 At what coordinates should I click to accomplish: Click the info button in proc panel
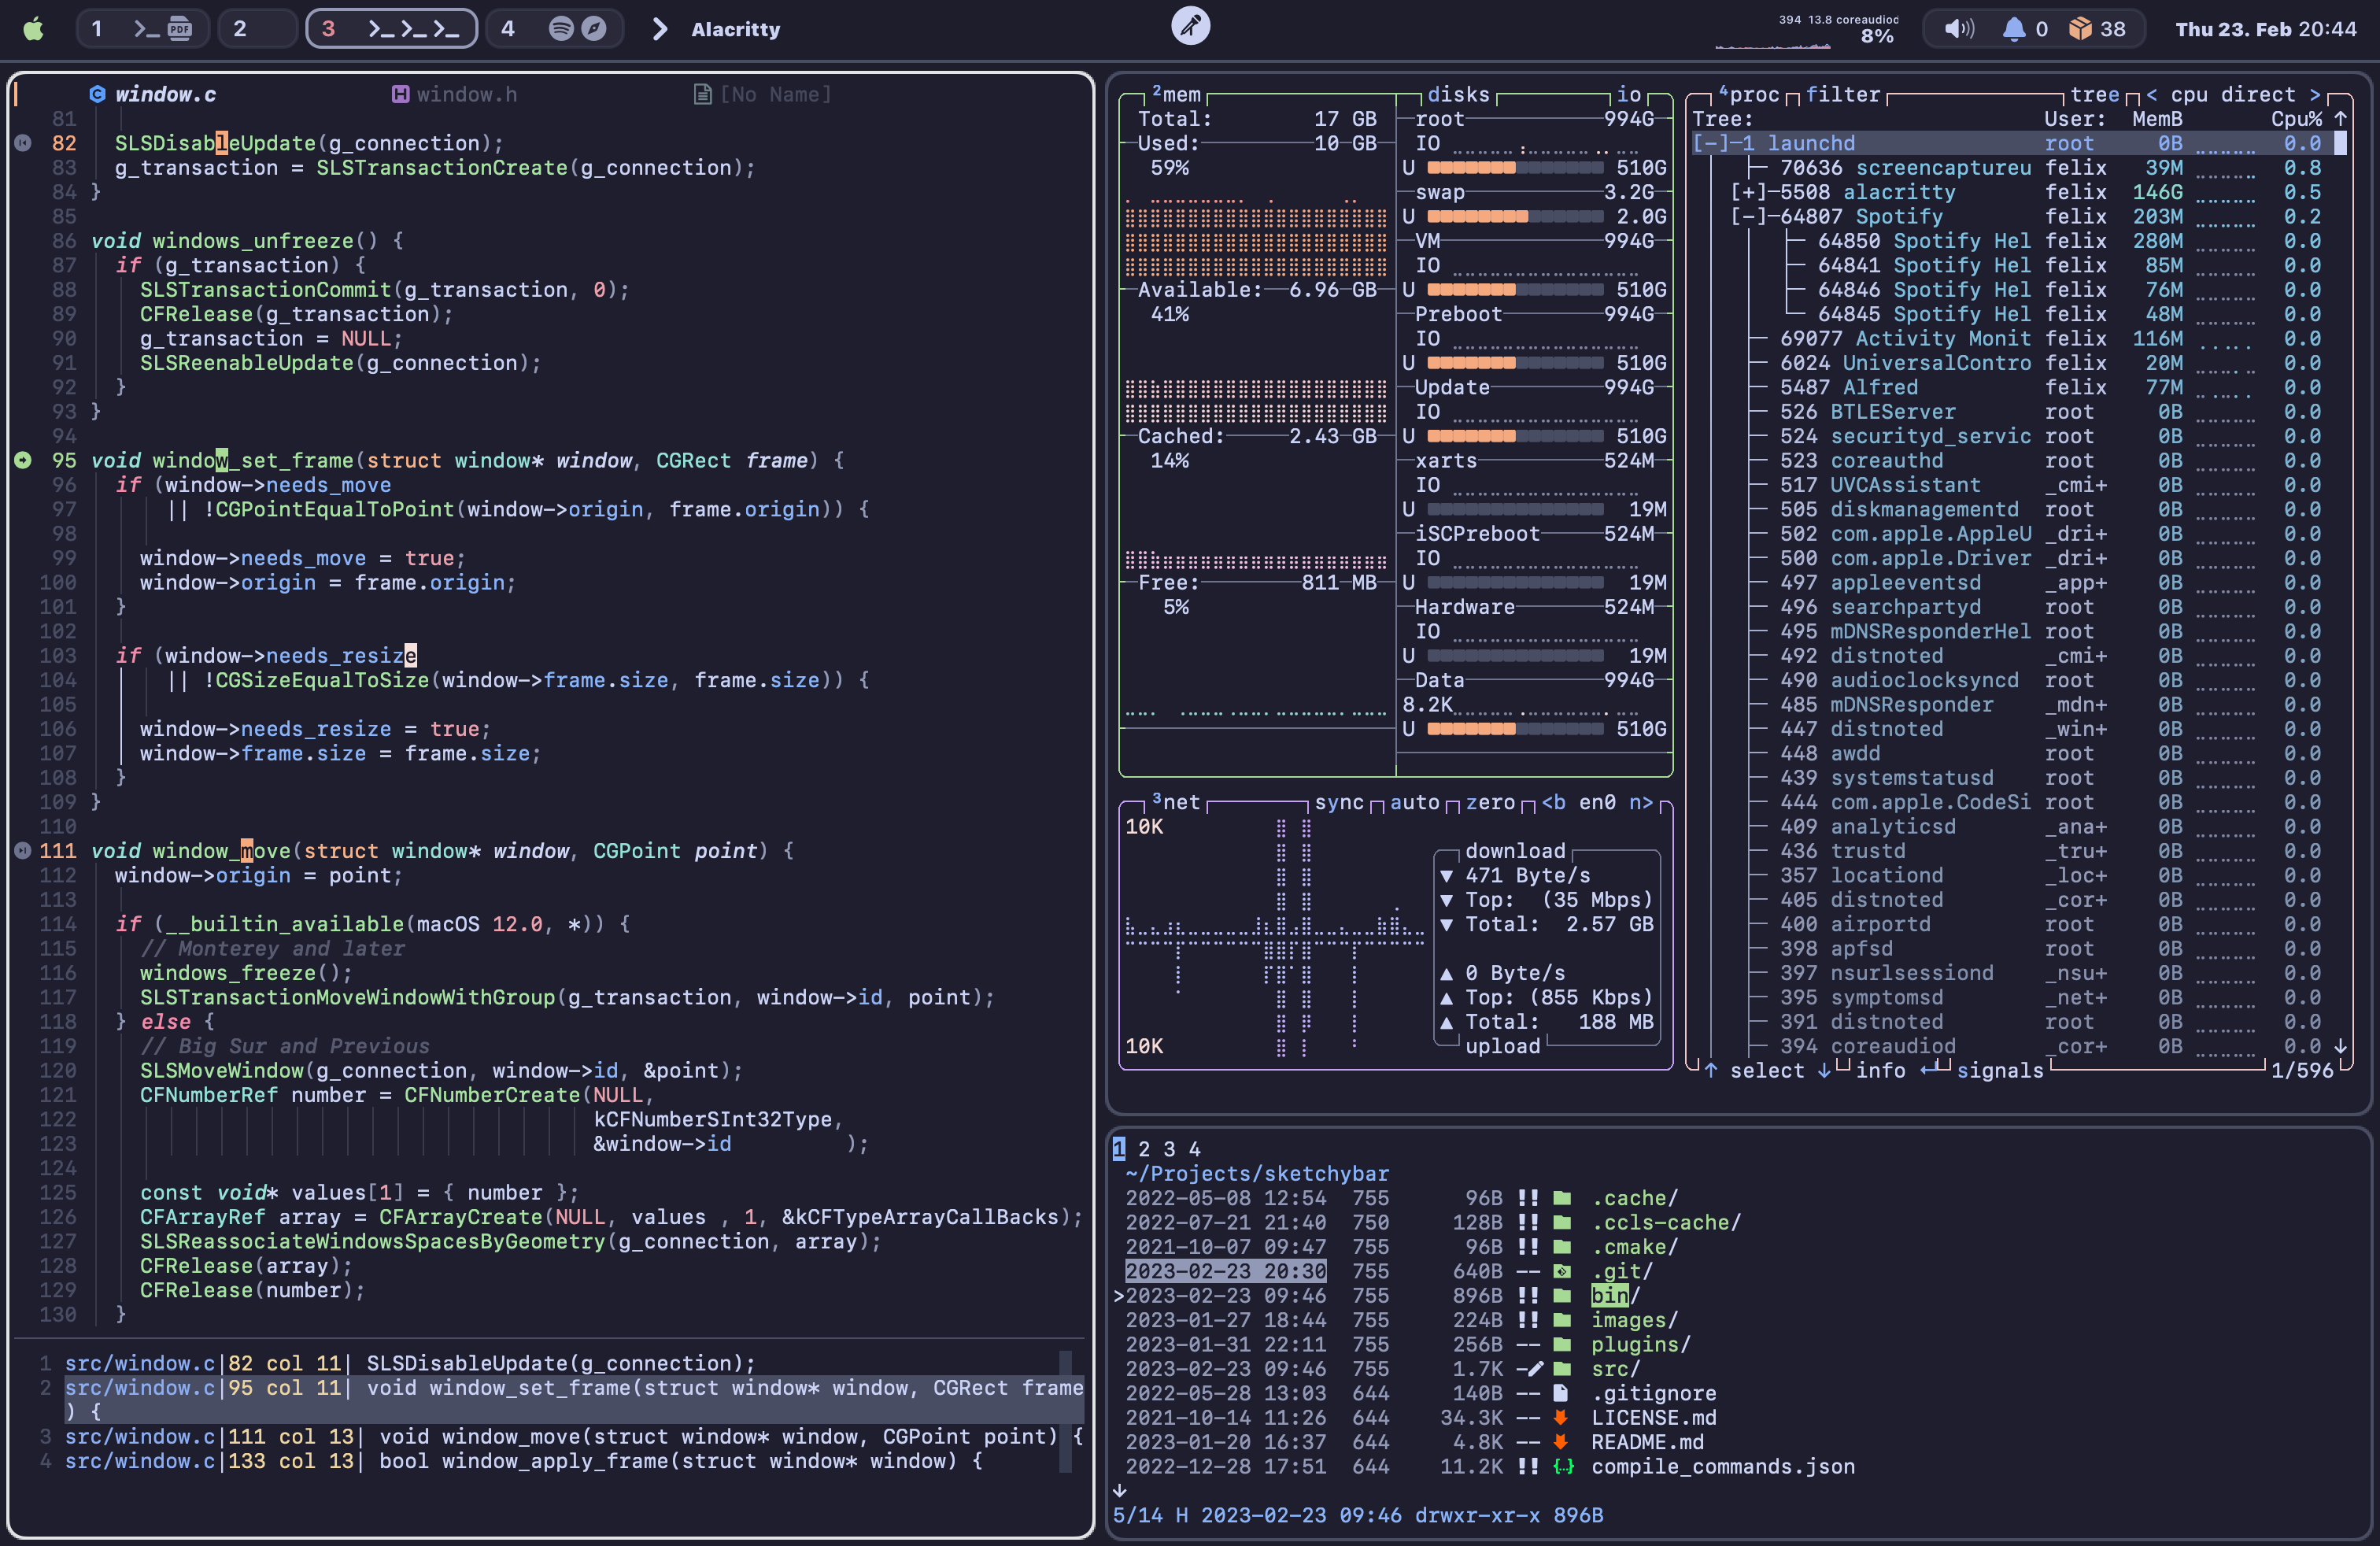point(1880,1070)
